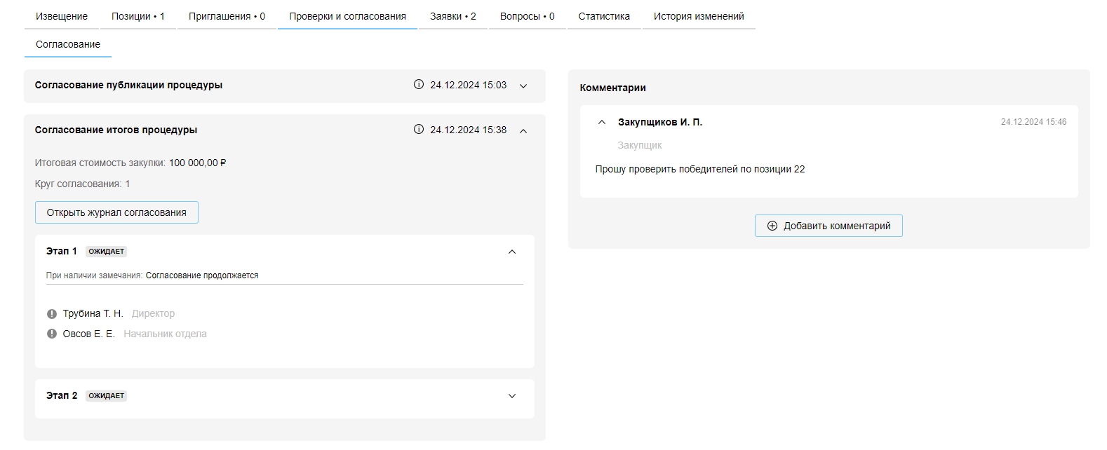Expand Этап 2 panel

click(512, 396)
